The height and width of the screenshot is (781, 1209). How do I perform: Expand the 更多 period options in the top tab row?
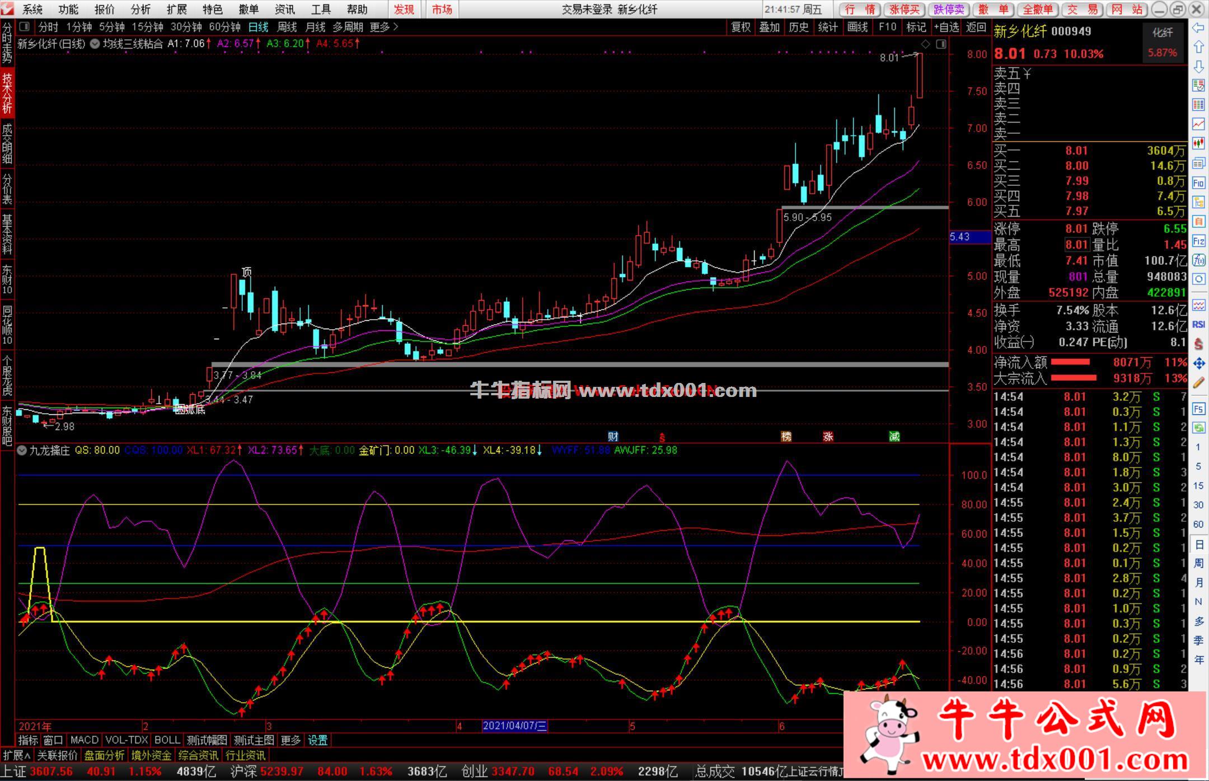(x=385, y=27)
